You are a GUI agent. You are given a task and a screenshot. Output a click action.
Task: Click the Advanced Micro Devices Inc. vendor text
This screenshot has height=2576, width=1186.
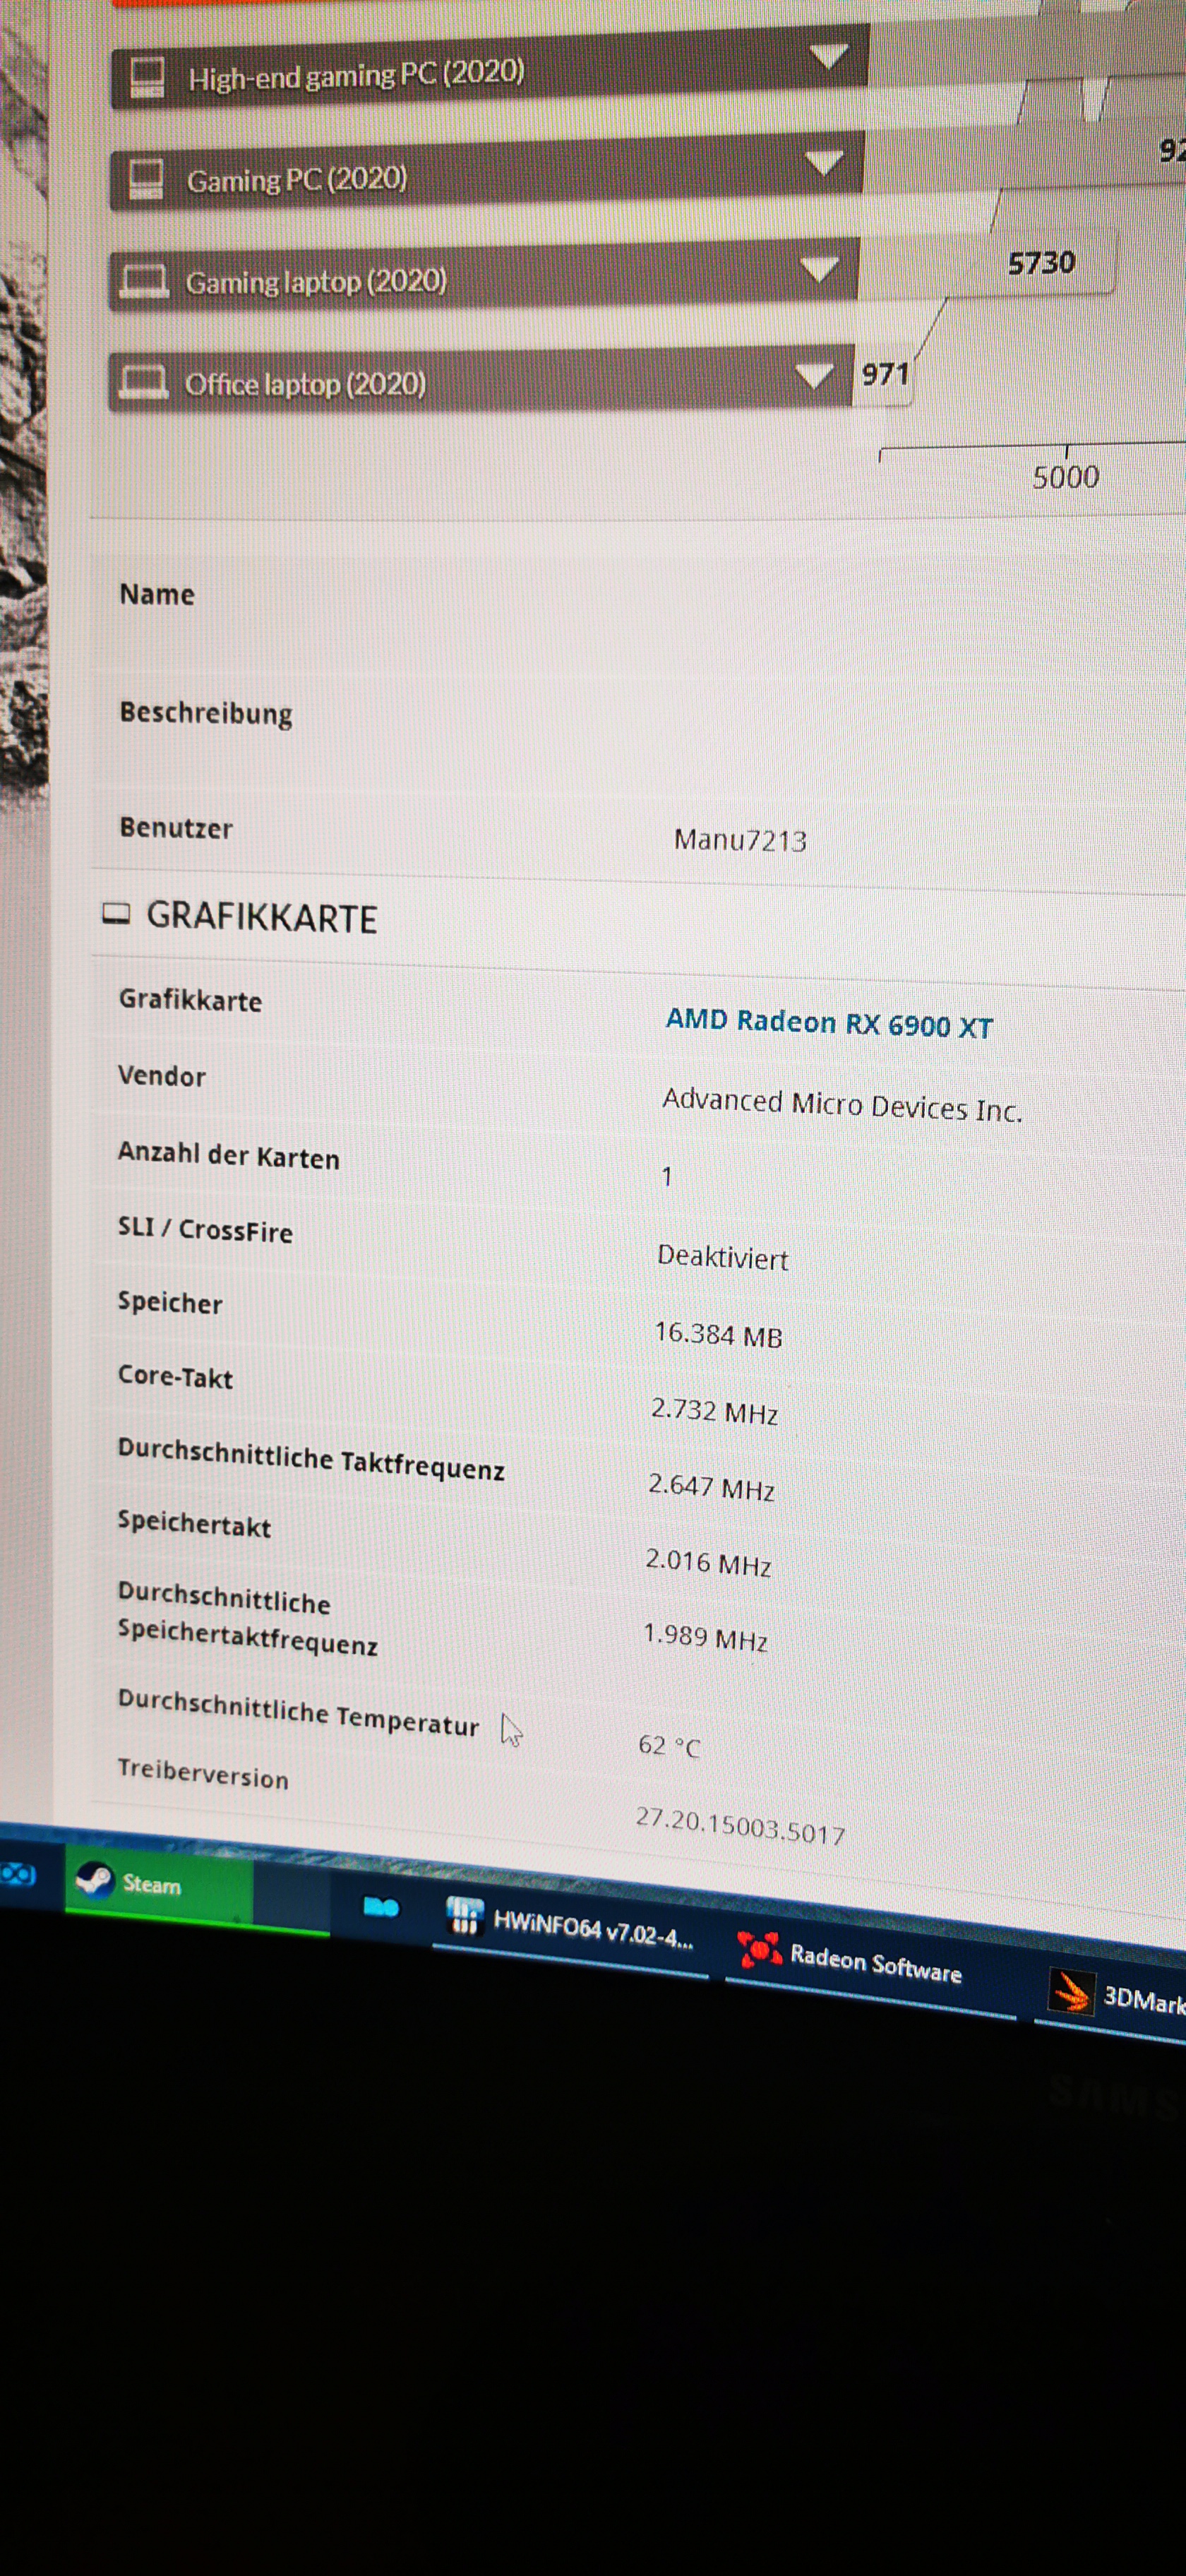click(x=842, y=1105)
